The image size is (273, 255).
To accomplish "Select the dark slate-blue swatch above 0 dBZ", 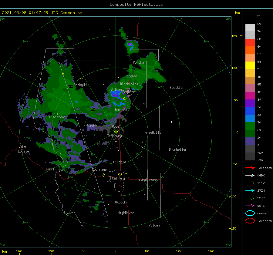I will (250, 141).
